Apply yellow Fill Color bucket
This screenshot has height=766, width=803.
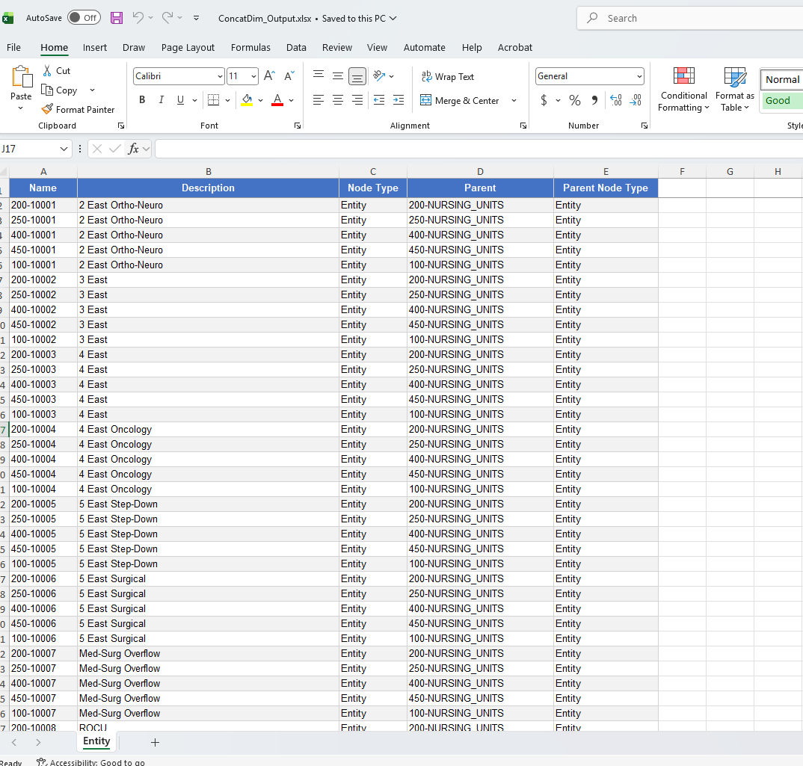point(247,100)
